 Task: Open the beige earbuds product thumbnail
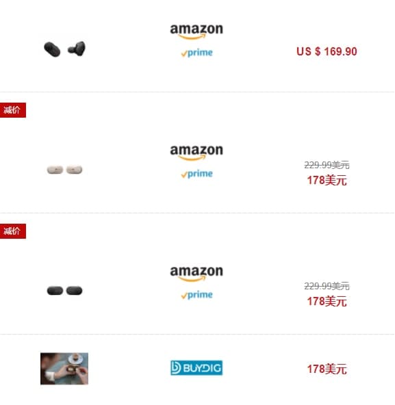[x=64, y=170]
